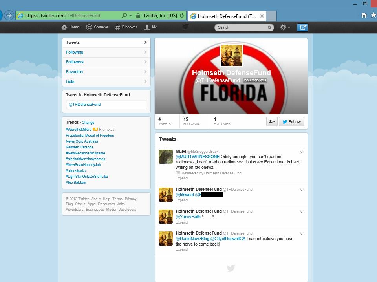
Task: Open the settings gear dropdown
Action: (x=285, y=27)
